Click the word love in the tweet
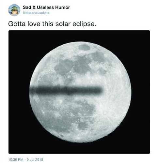 click(34, 24)
